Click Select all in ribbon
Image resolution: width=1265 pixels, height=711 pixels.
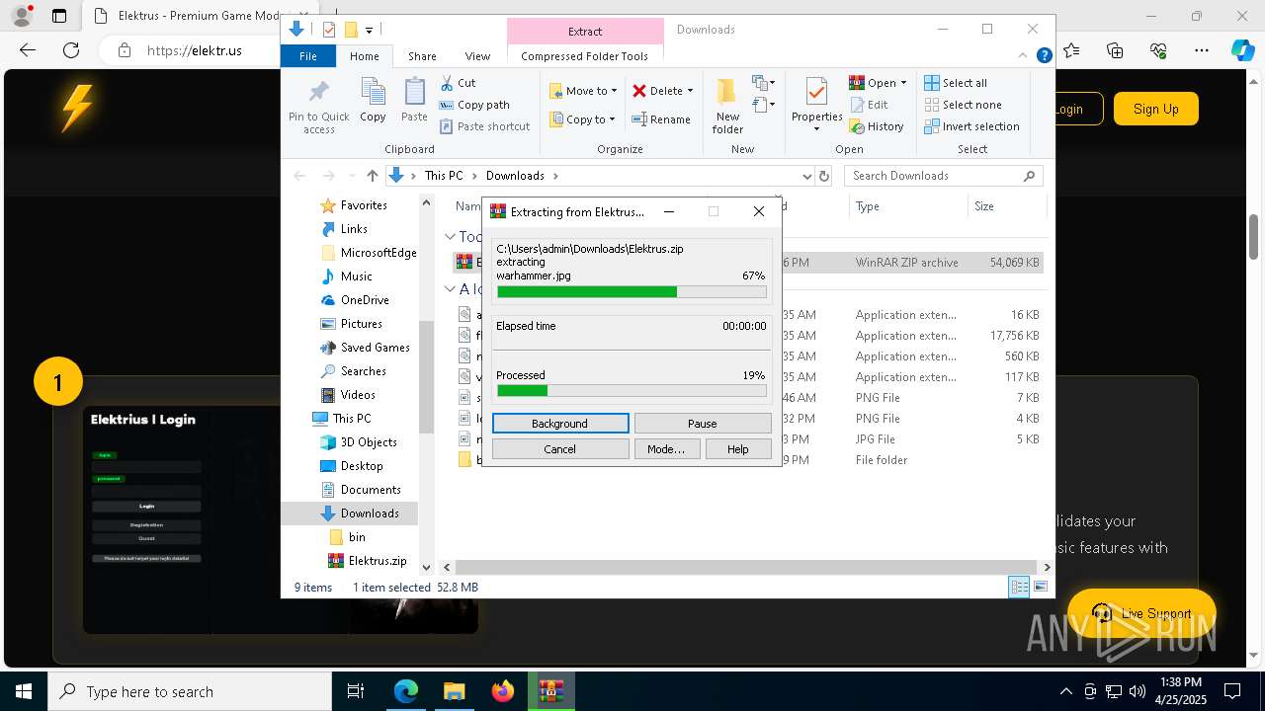coord(955,83)
